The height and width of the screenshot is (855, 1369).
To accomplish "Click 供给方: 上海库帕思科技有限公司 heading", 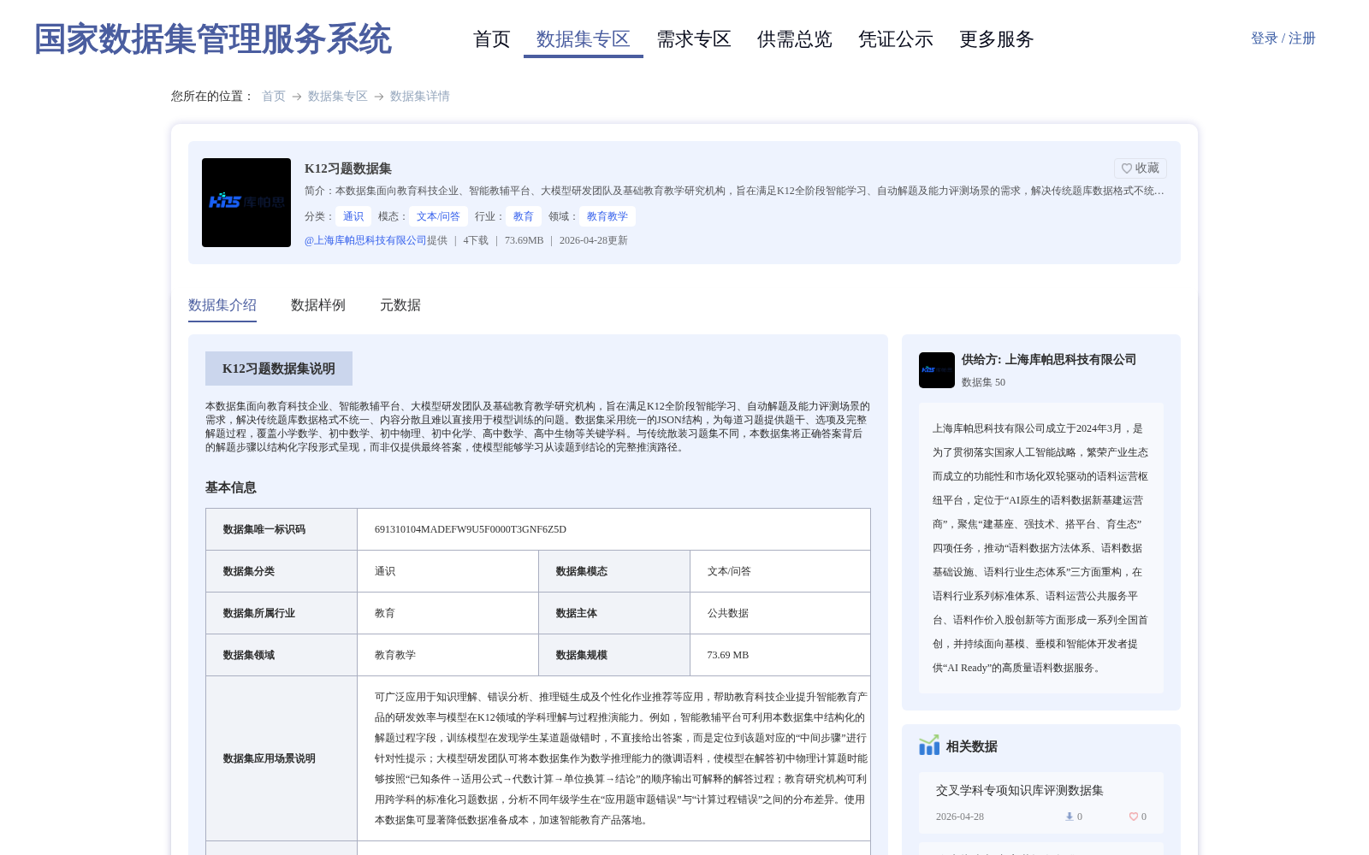I will pos(1049,360).
